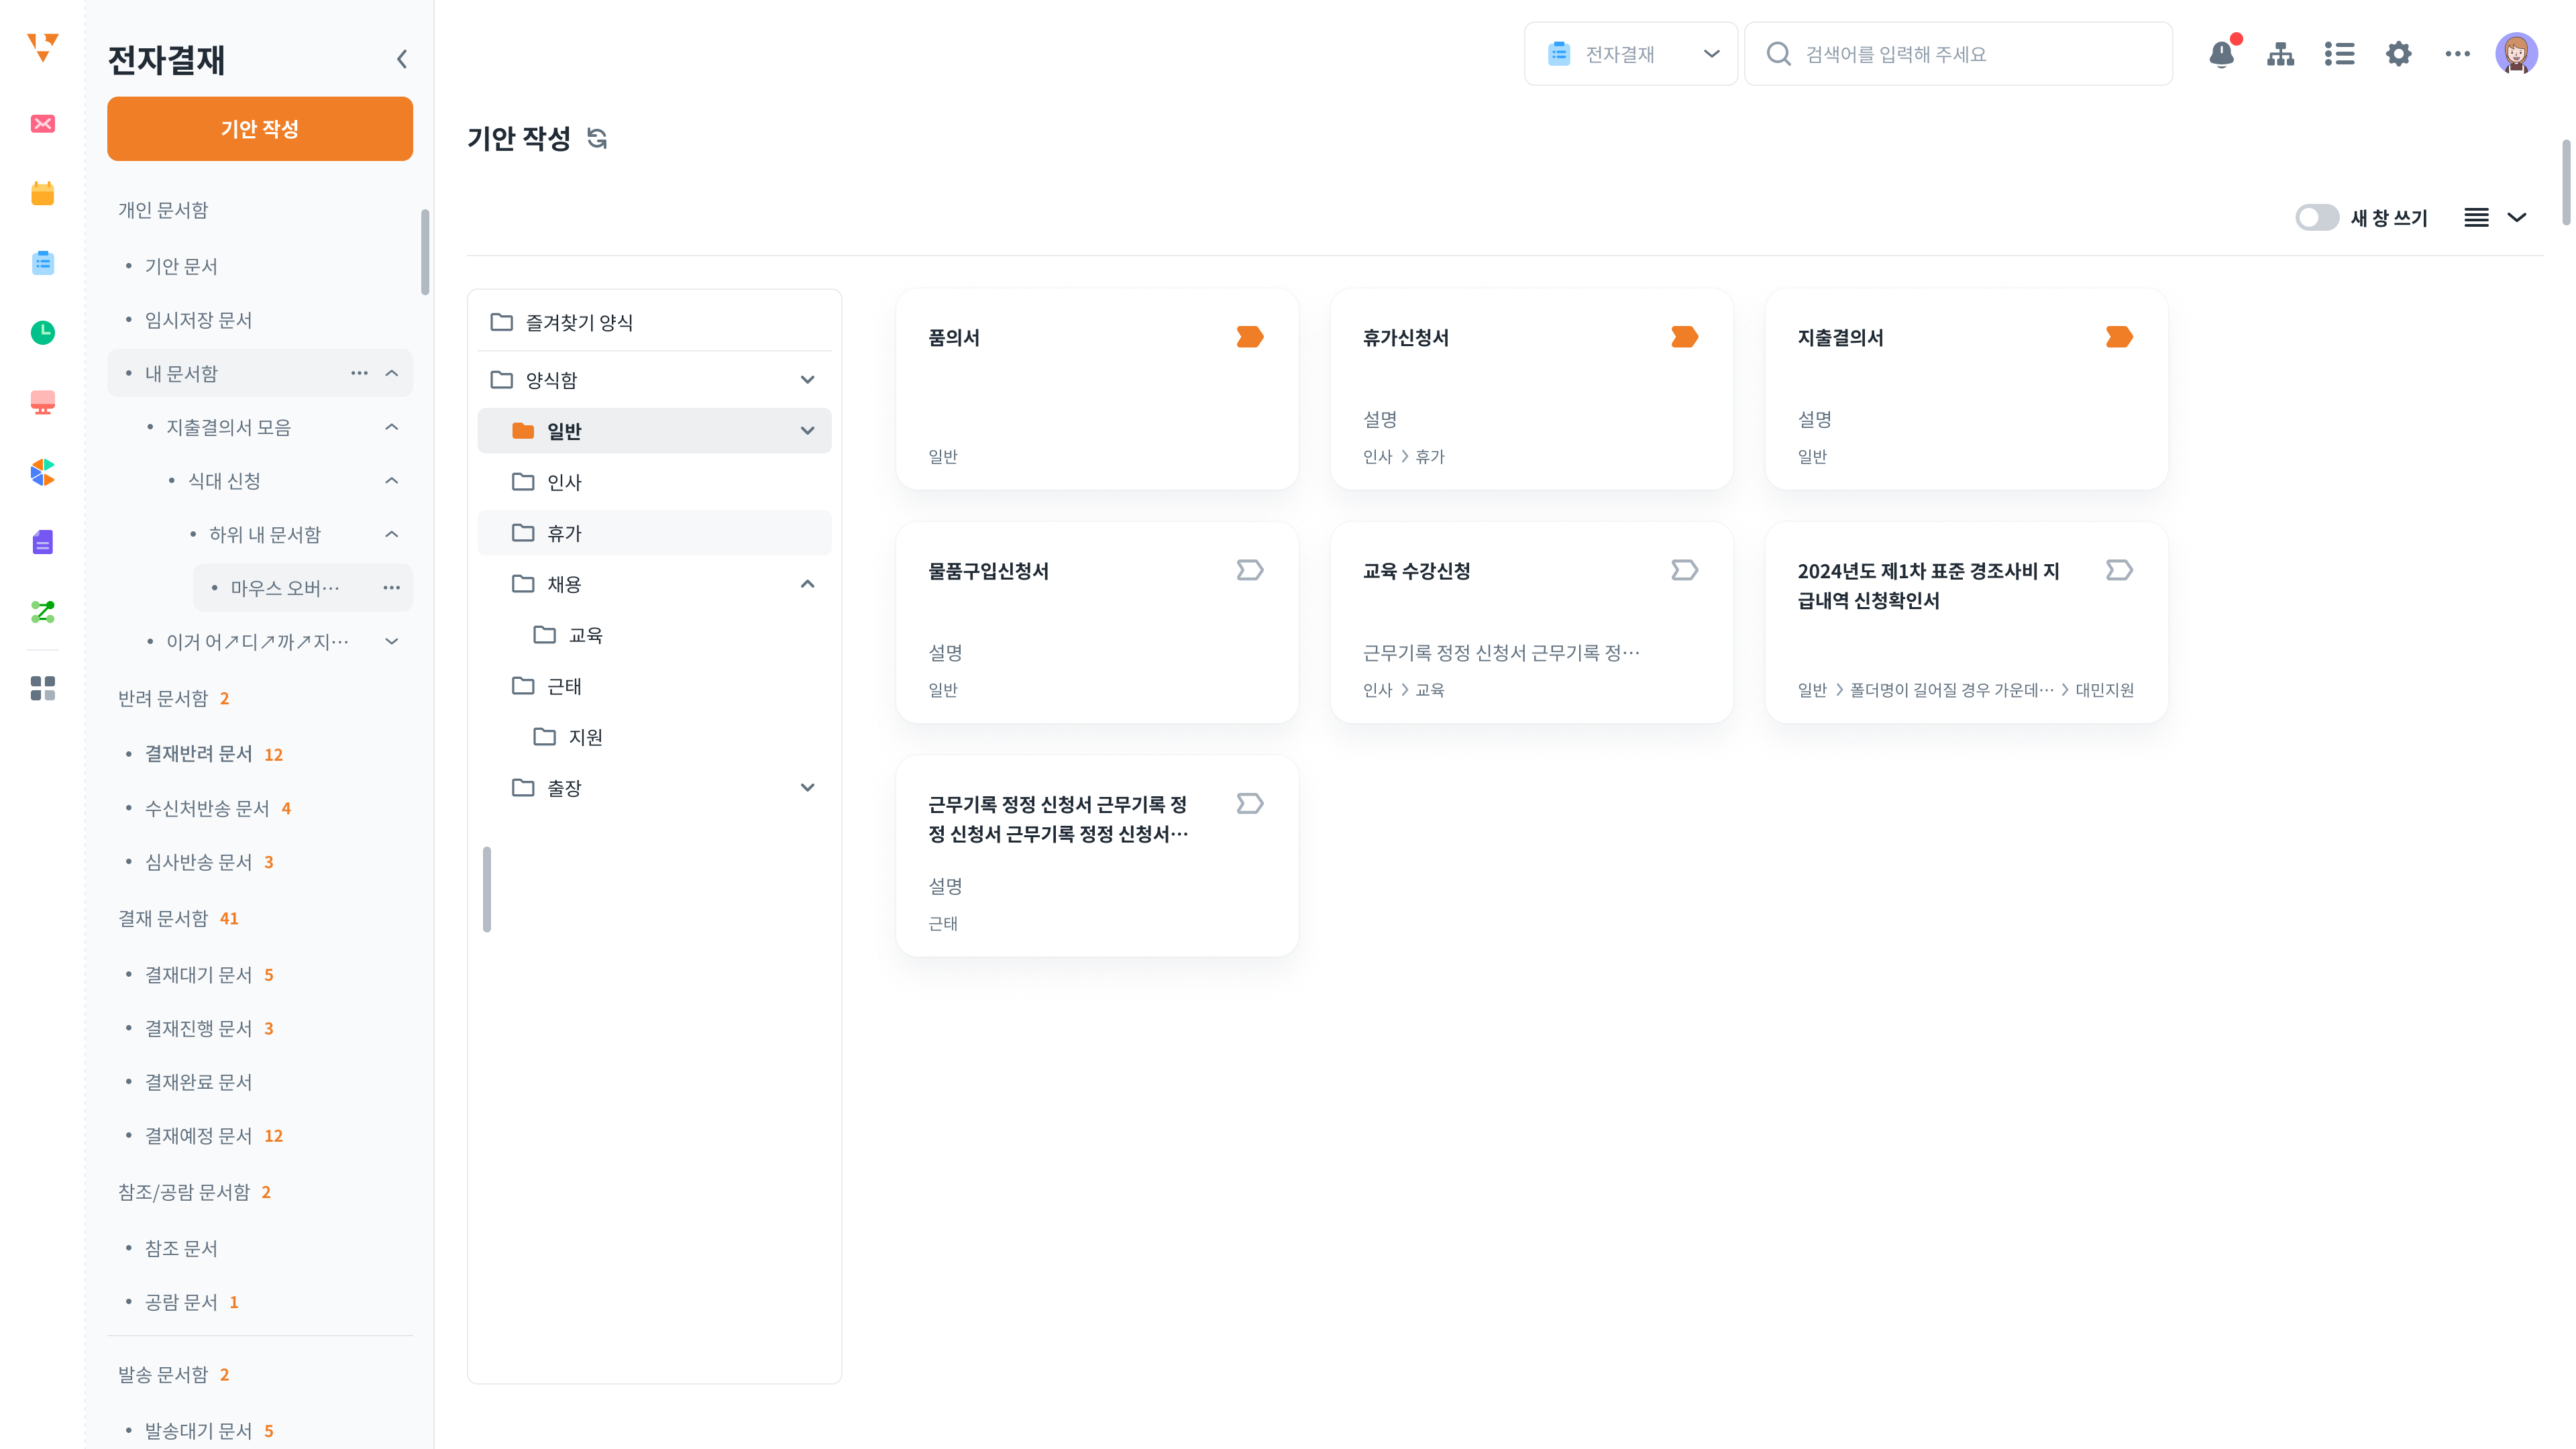
Task: Collapse the 채용 folder chevron
Action: (x=808, y=584)
